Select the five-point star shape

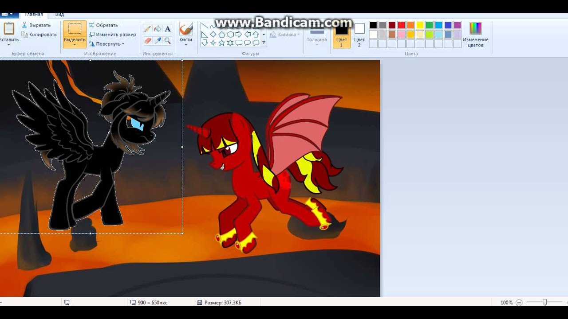click(x=221, y=43)
